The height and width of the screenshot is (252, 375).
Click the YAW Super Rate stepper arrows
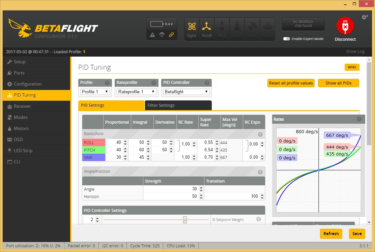[x=217, y=157]
